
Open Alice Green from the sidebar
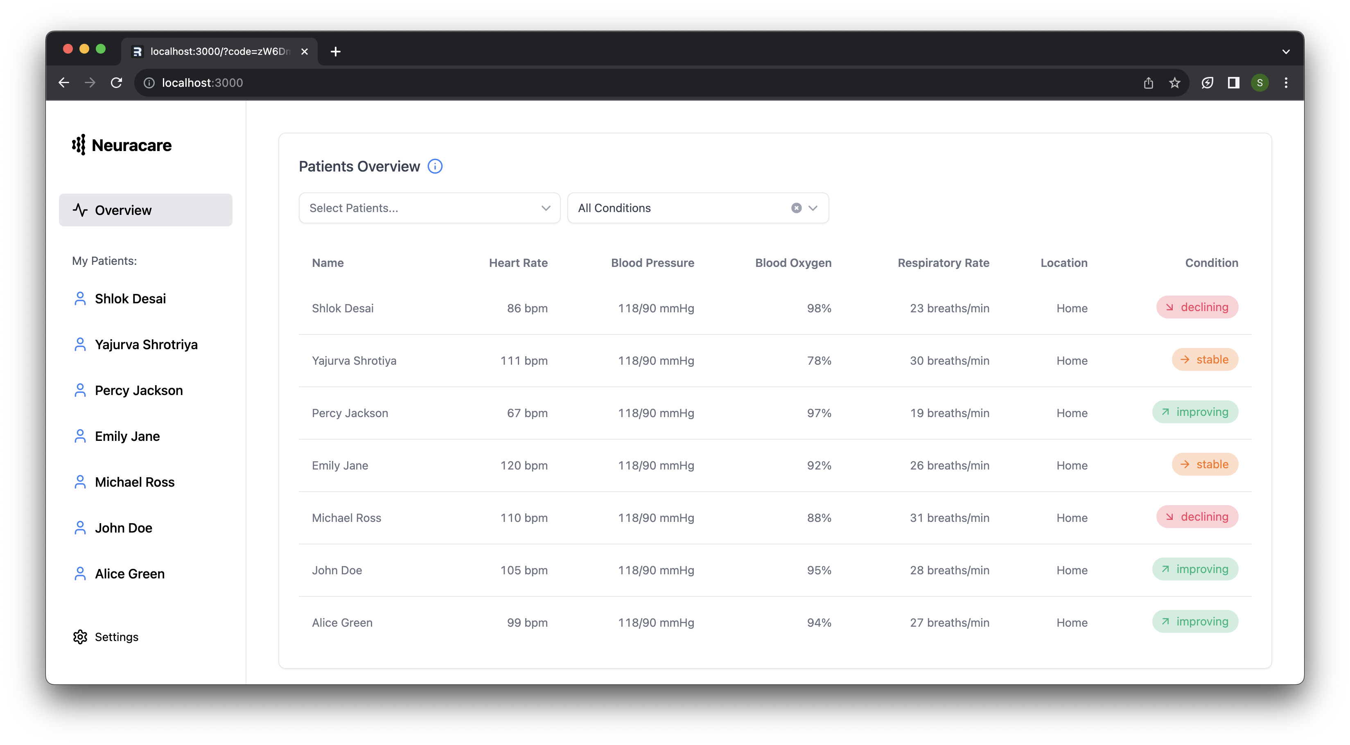[129, 573]
